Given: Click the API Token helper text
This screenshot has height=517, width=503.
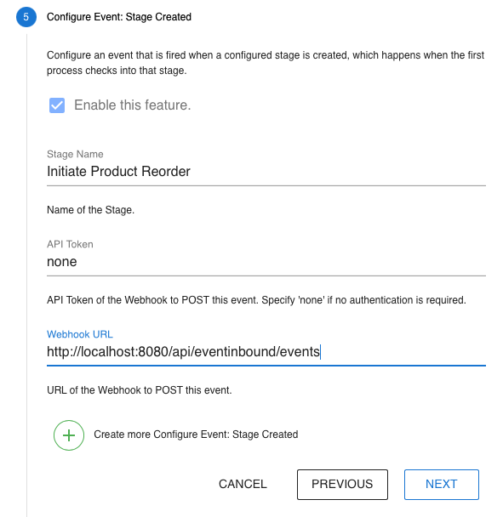Looking at the screenshot, I should click(x=256, y=300).
